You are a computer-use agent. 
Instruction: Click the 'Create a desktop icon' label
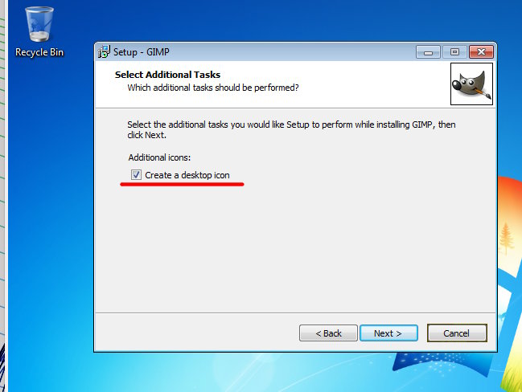[x=187, y=175]
